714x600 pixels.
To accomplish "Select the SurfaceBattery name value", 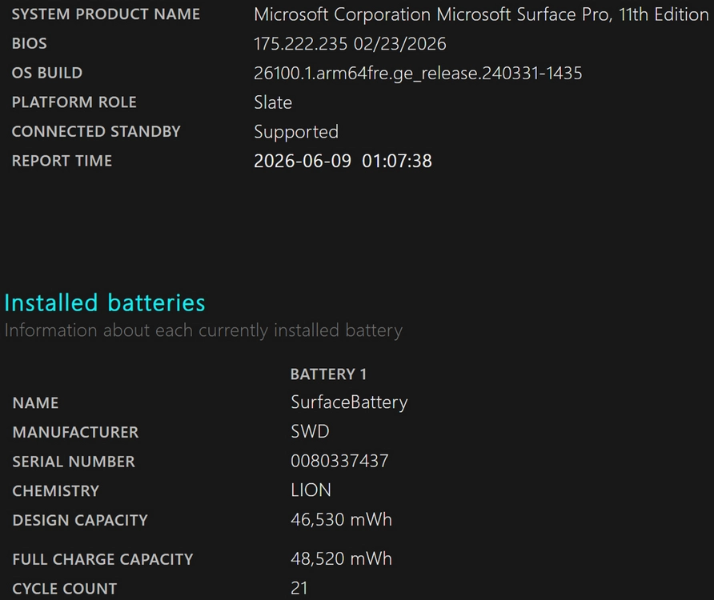I will click(x=349, y=402).
